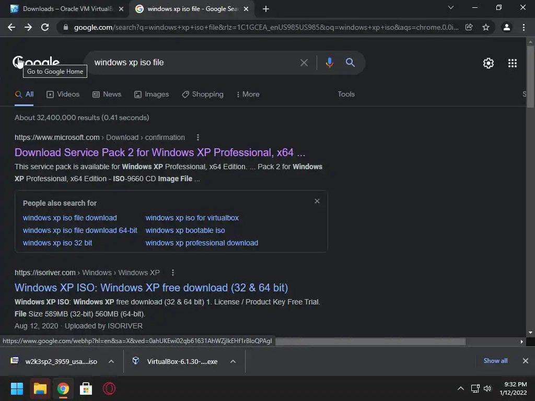This screenshot has height=401, width=535.
Task: Go forward to the next page
Action: (28, 27)
